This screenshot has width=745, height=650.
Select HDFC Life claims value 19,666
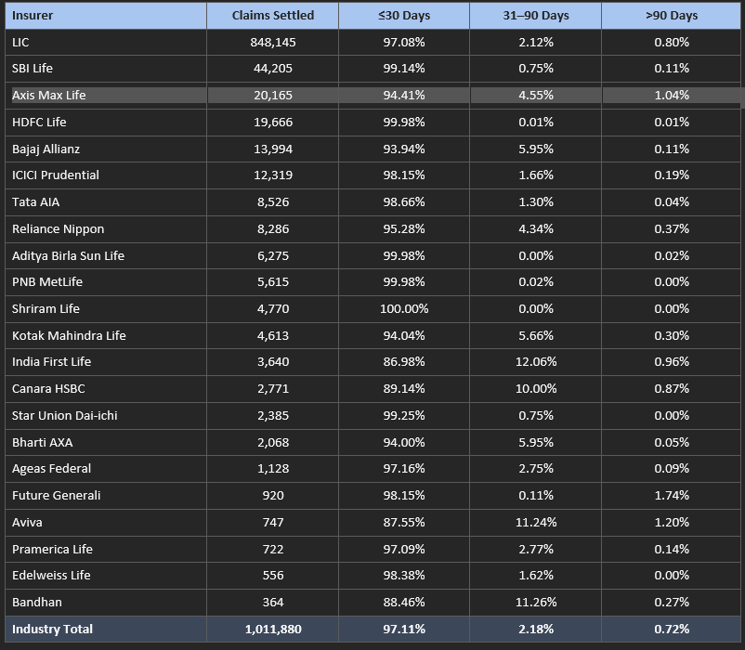click(273, 122)
